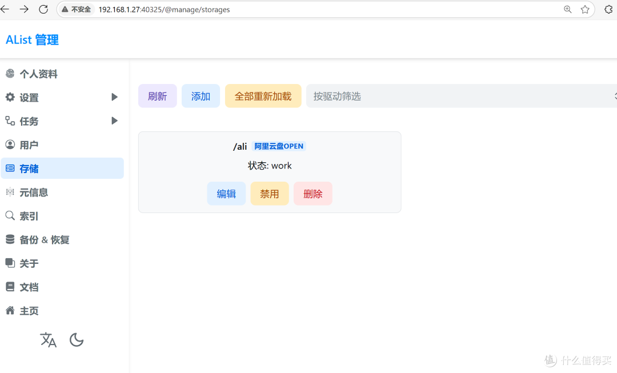Go back with the browser back arrow
Screen dimensions: 617x373
(x=5, y=9)
